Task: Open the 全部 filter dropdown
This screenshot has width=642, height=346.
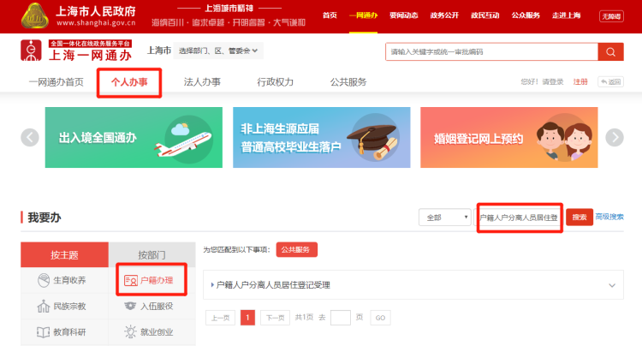Action: pos(443,218)
